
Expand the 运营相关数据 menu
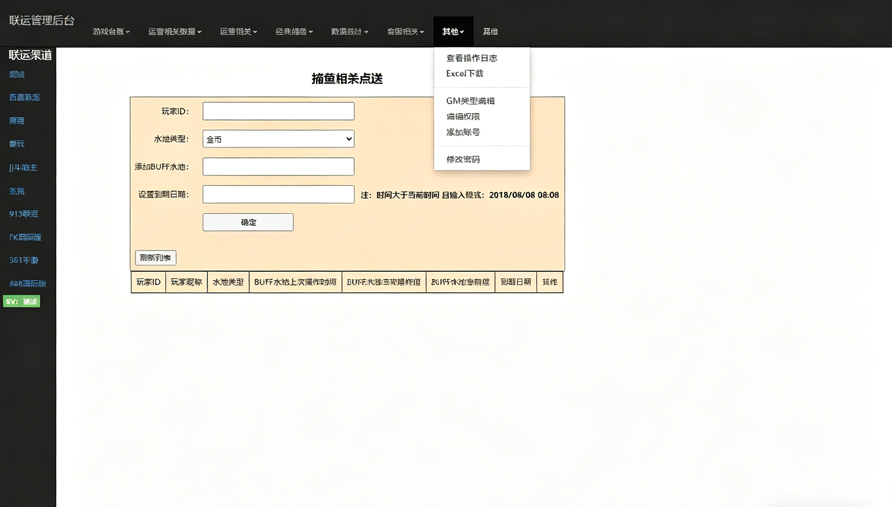pos(175,31)
